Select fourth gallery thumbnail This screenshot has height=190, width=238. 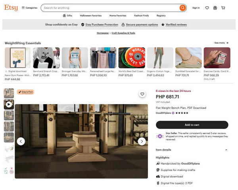pos(9,127)
